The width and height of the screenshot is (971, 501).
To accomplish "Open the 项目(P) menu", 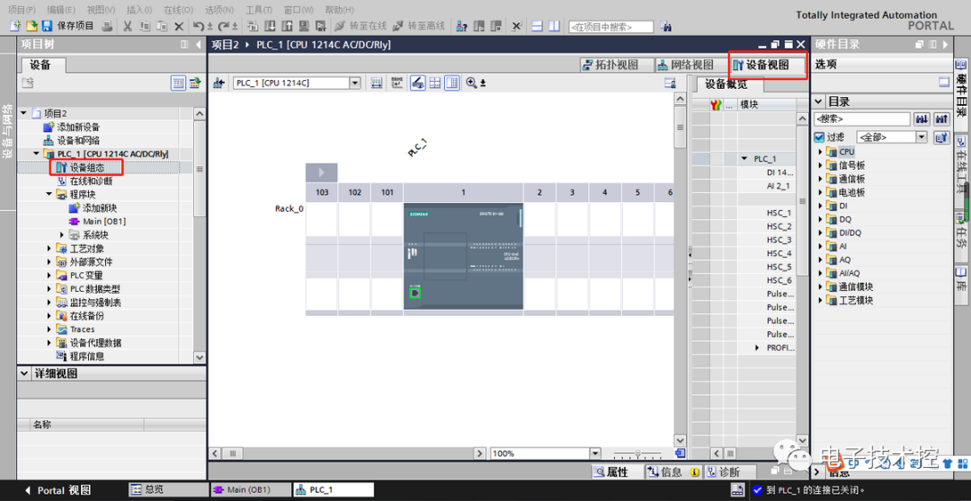I will click(22, 10).
